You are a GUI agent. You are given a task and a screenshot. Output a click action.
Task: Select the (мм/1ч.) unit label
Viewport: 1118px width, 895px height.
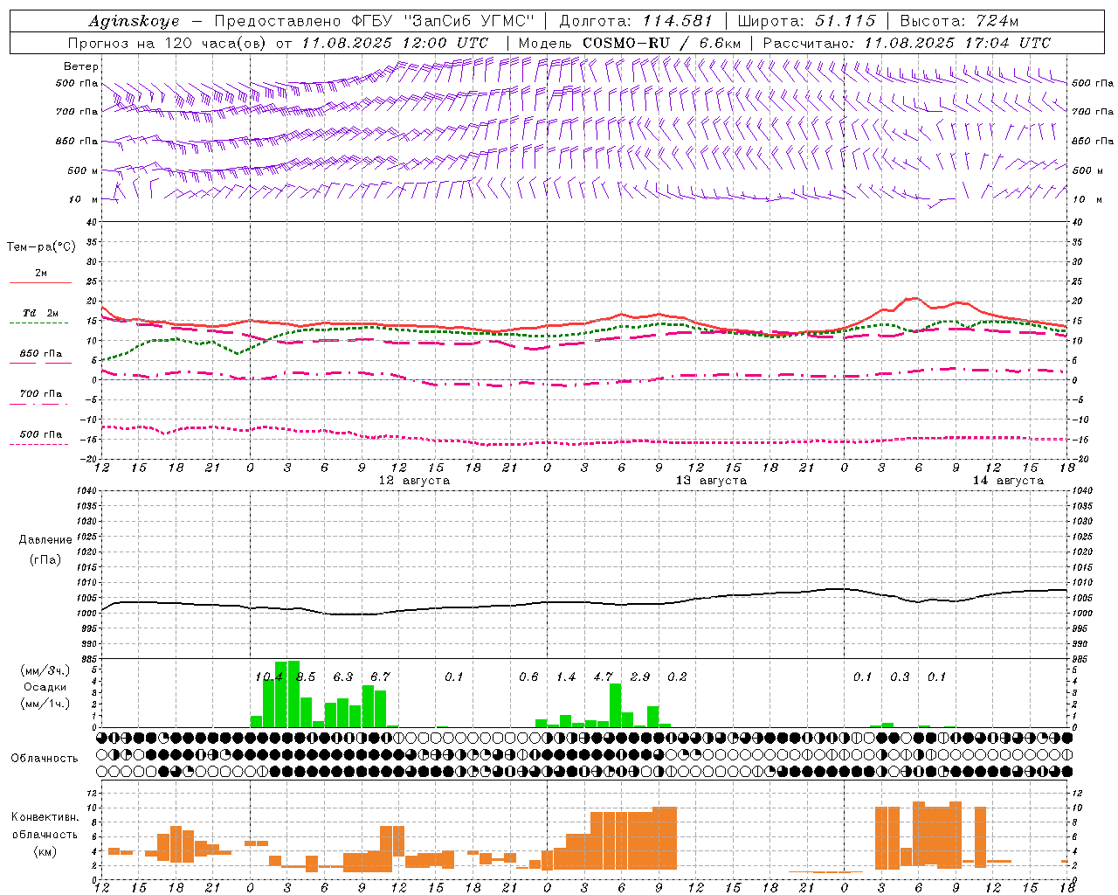(44, 704)
